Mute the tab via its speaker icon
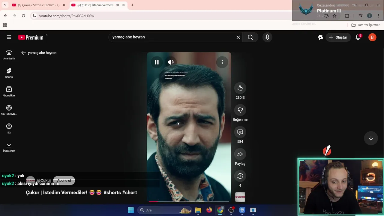The image size is (384, 216). coord(117,5)
